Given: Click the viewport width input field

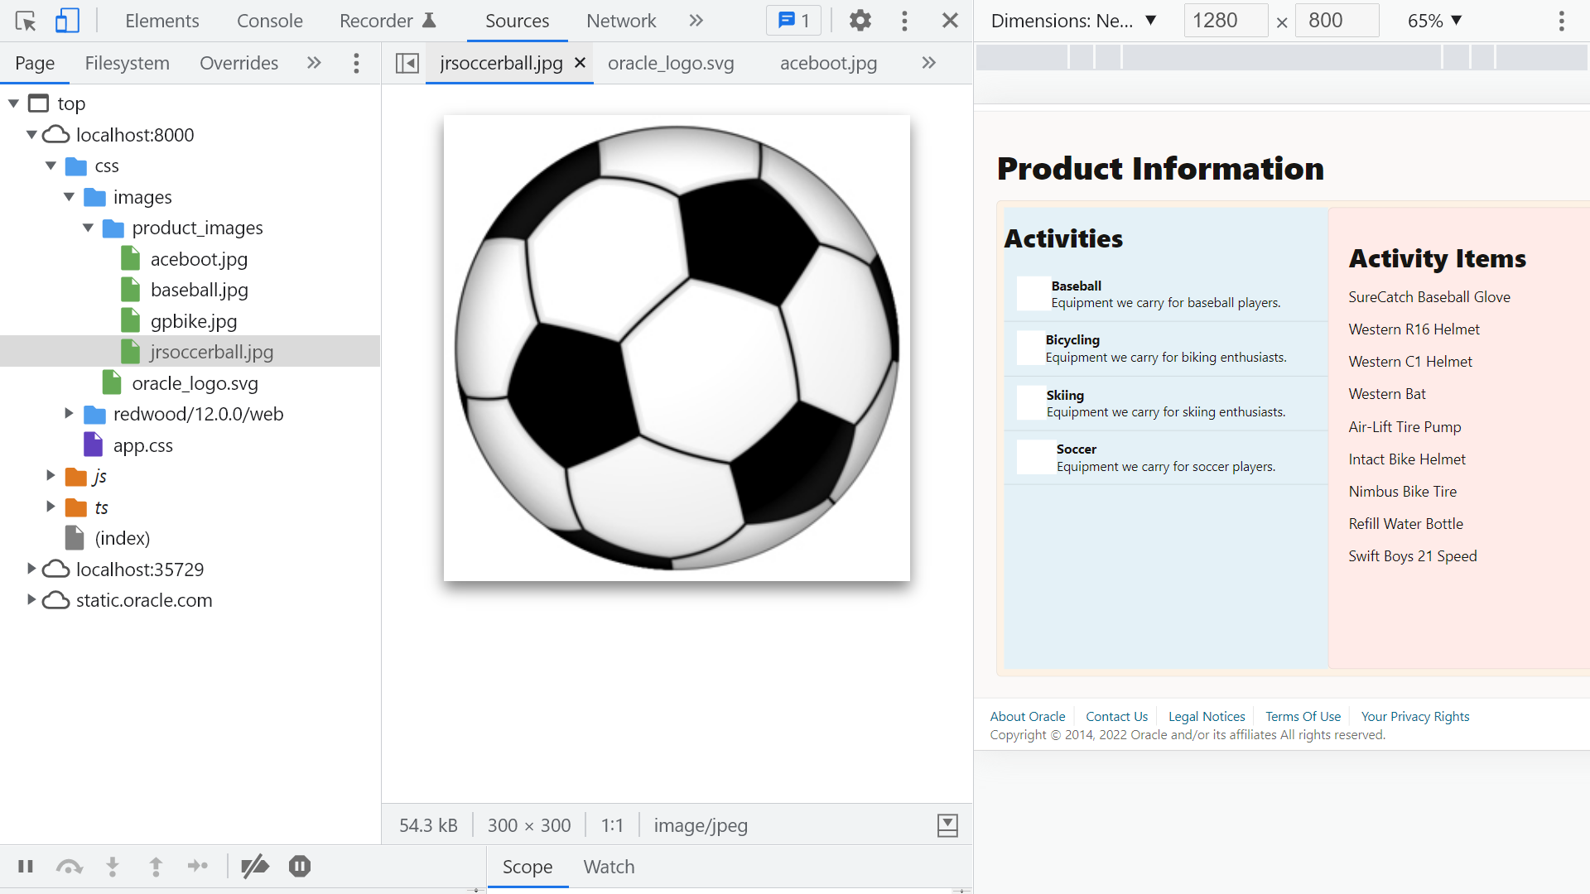Looking at the screenshot, I should point(1225,21).
